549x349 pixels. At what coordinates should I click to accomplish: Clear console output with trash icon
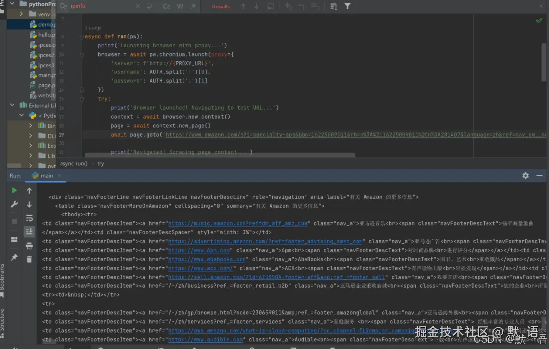click(x=29, y=259)
